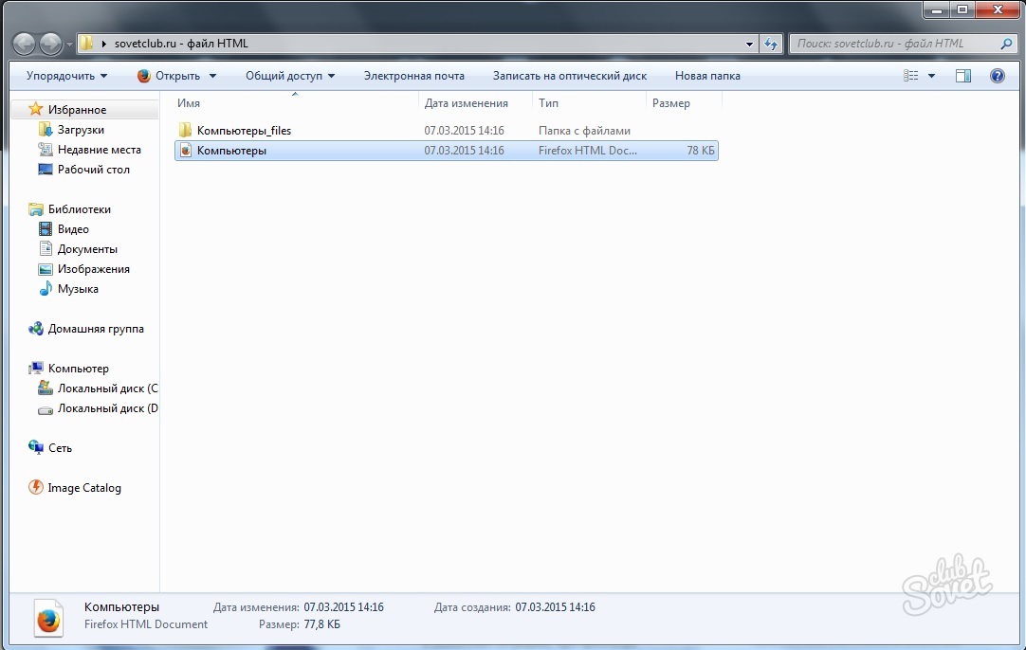1026x650 pixels.
Task: Click Дата создания value in details pane
Action: pos(555,607)
